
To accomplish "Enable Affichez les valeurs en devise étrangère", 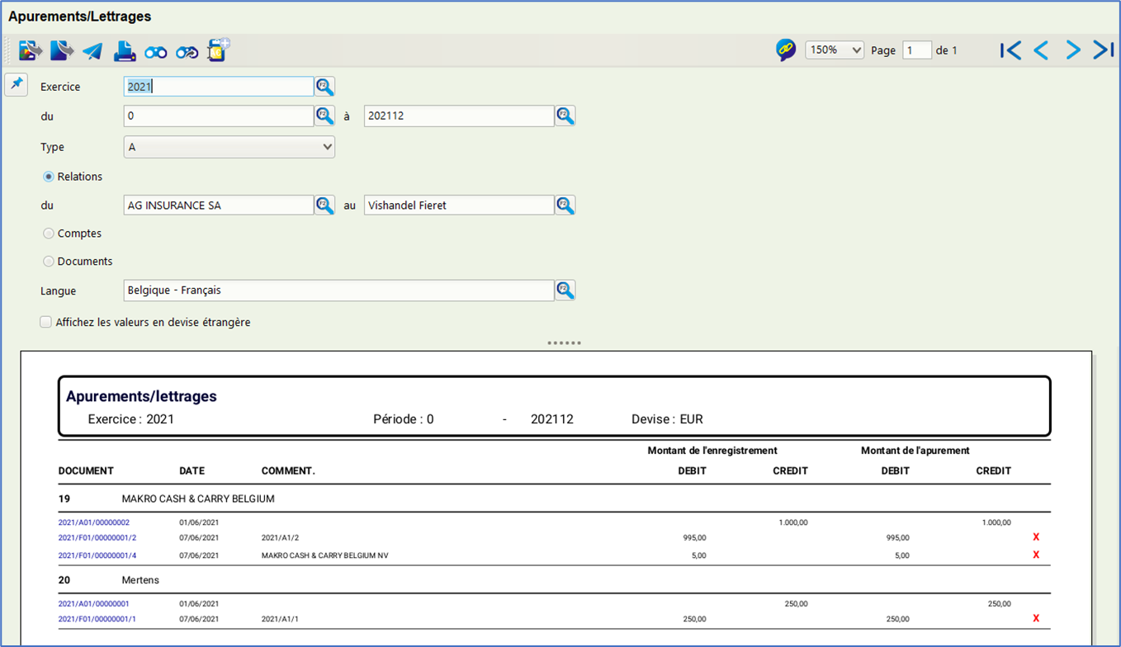I will pyautogui.click(x=46, y=322).
